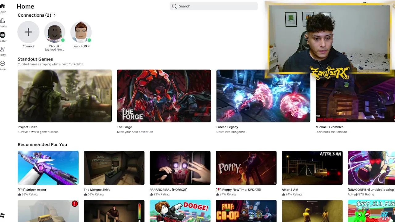Open the dark staircase game thumbnail
Viewport: 395px width, 222px height.
114,211
